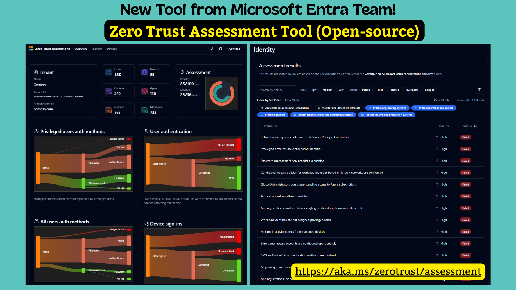Open Password protection for on-premises row

(x=371, y=161)
